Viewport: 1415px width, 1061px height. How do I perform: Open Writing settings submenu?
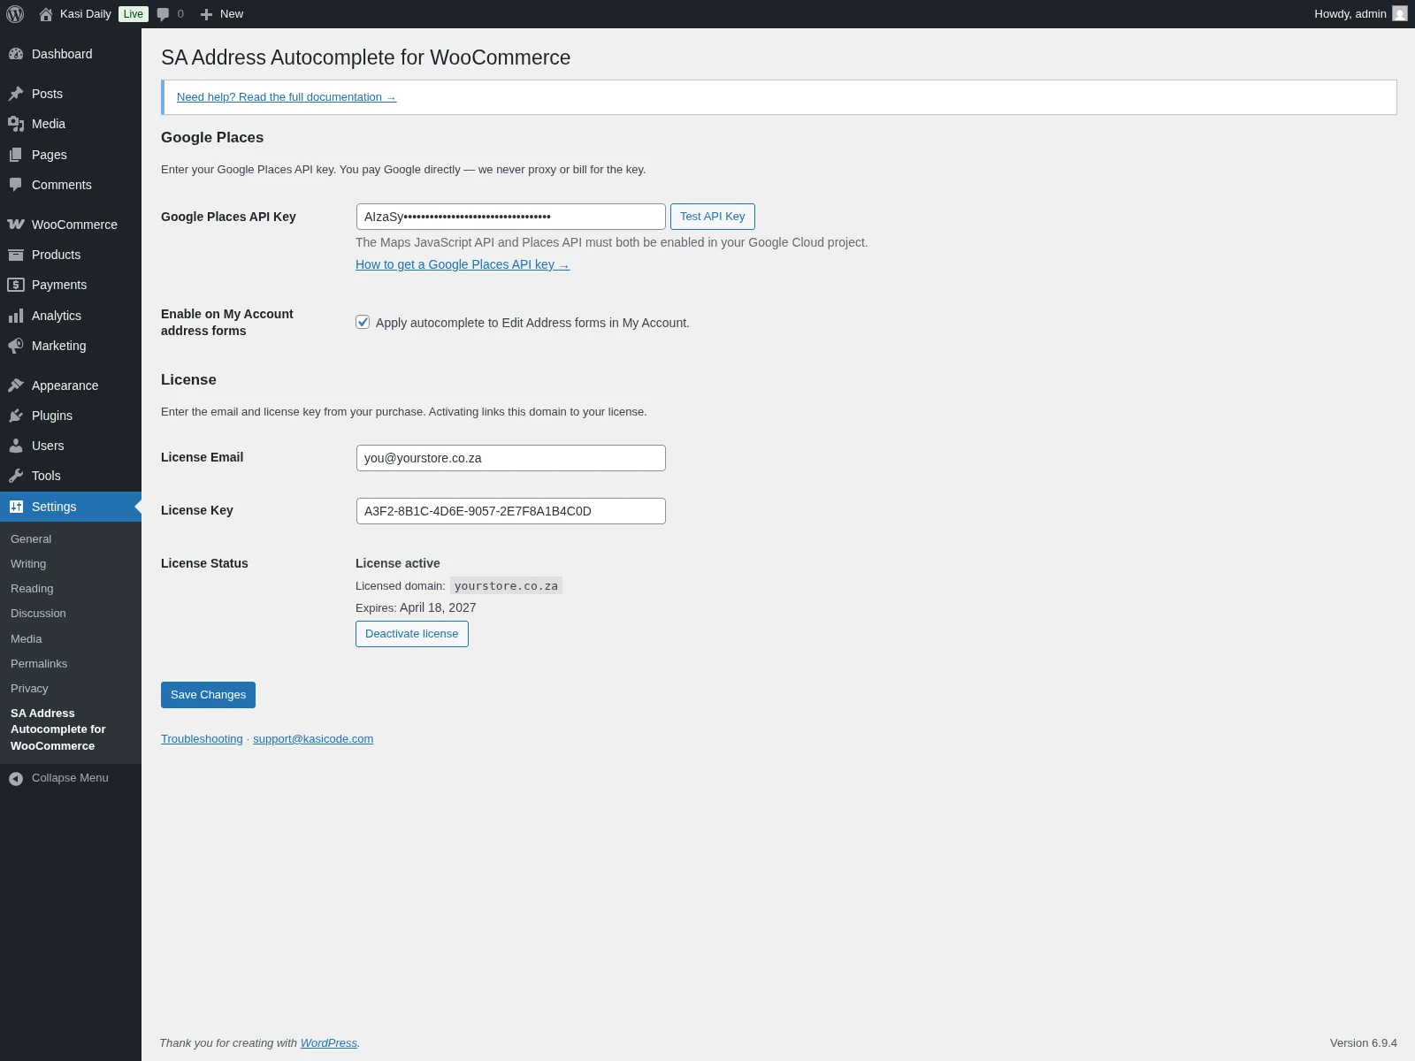click(28, 563)
